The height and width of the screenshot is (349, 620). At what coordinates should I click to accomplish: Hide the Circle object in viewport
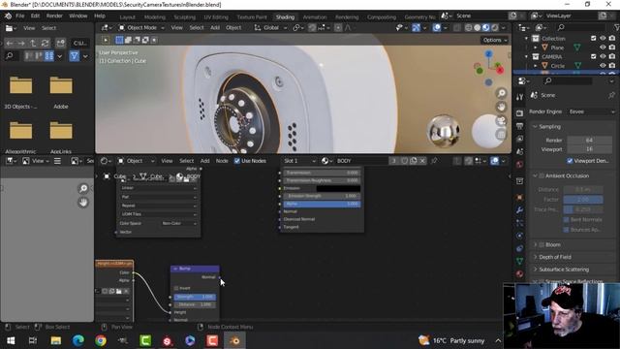(x=603, y=66)
